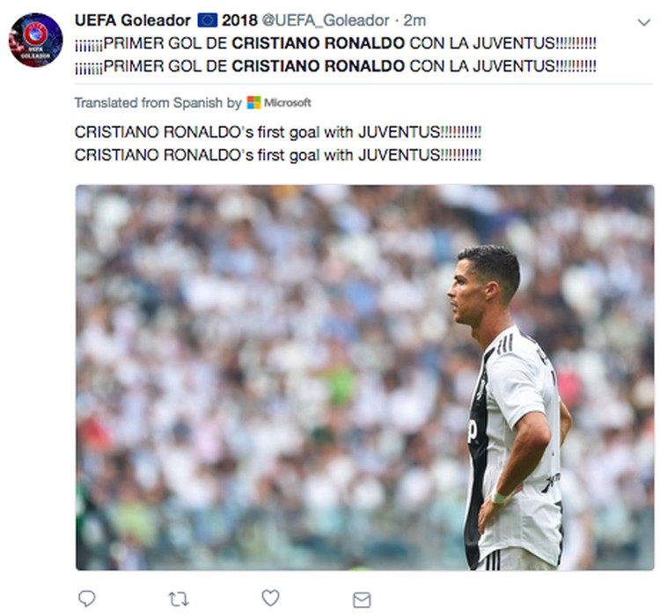660x615 pixels.
Task: Open the 2m timestamp link
Action: point(414,20)
